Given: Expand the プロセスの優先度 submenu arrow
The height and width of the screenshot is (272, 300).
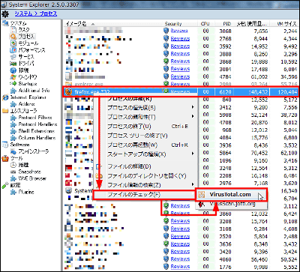Looking at the screenshot, I should [193, 108].
